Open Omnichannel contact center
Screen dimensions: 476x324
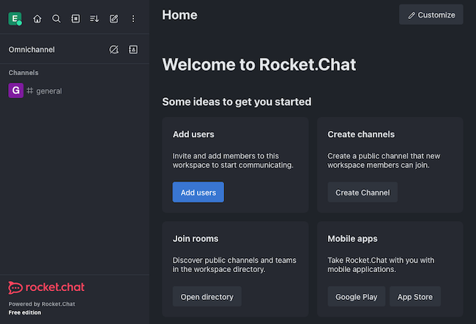coord(133,50)
